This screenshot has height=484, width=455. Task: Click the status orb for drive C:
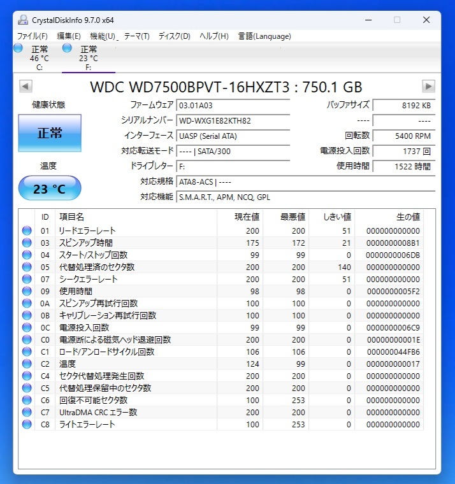tap(18, 48)
